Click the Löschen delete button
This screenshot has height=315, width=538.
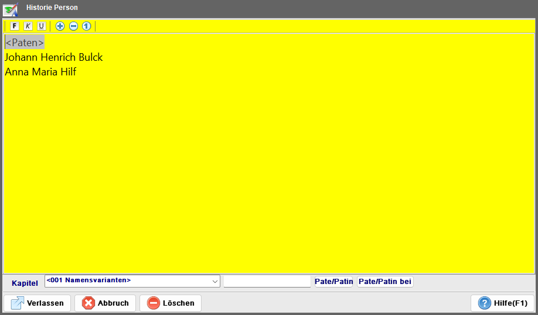point(171,303)
